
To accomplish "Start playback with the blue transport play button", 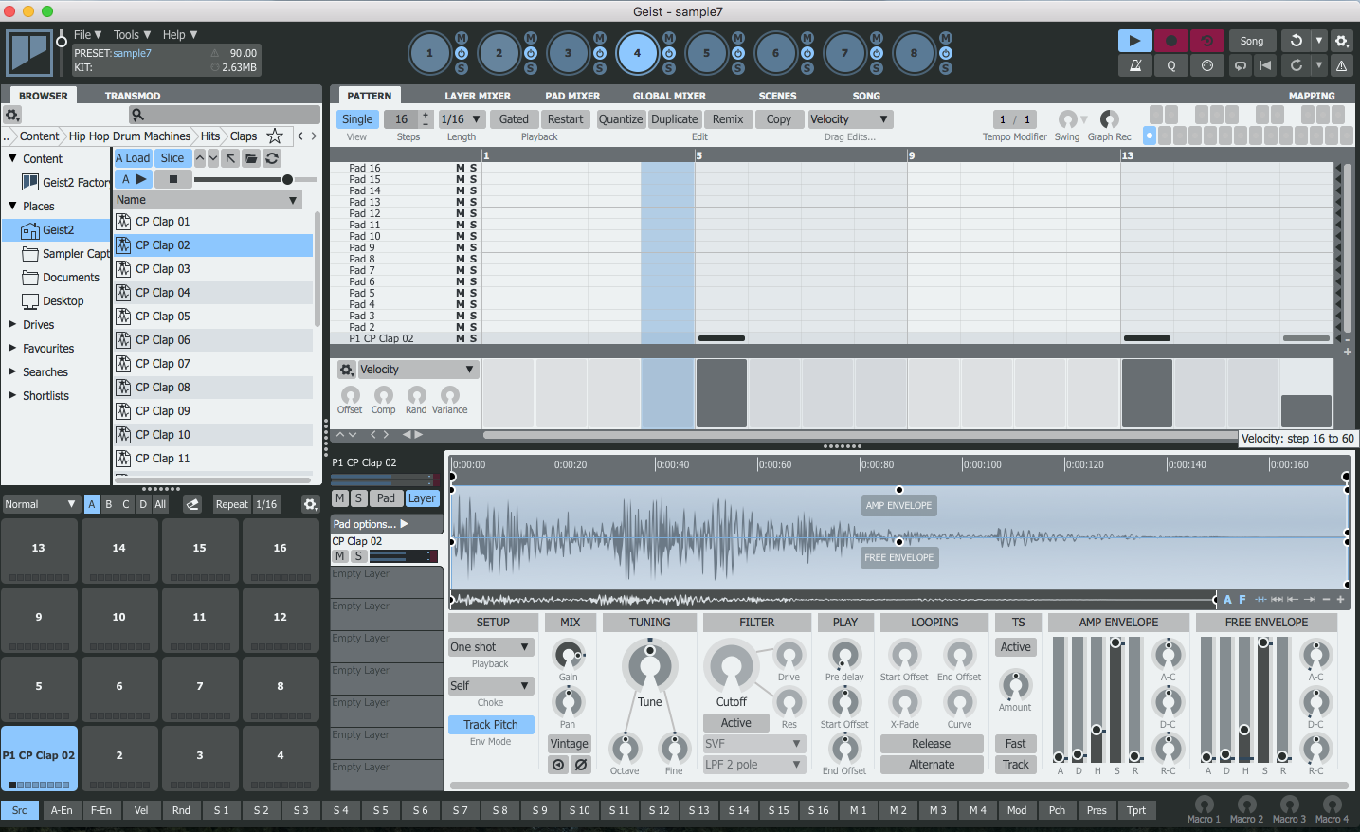I will click(1134, 41).
